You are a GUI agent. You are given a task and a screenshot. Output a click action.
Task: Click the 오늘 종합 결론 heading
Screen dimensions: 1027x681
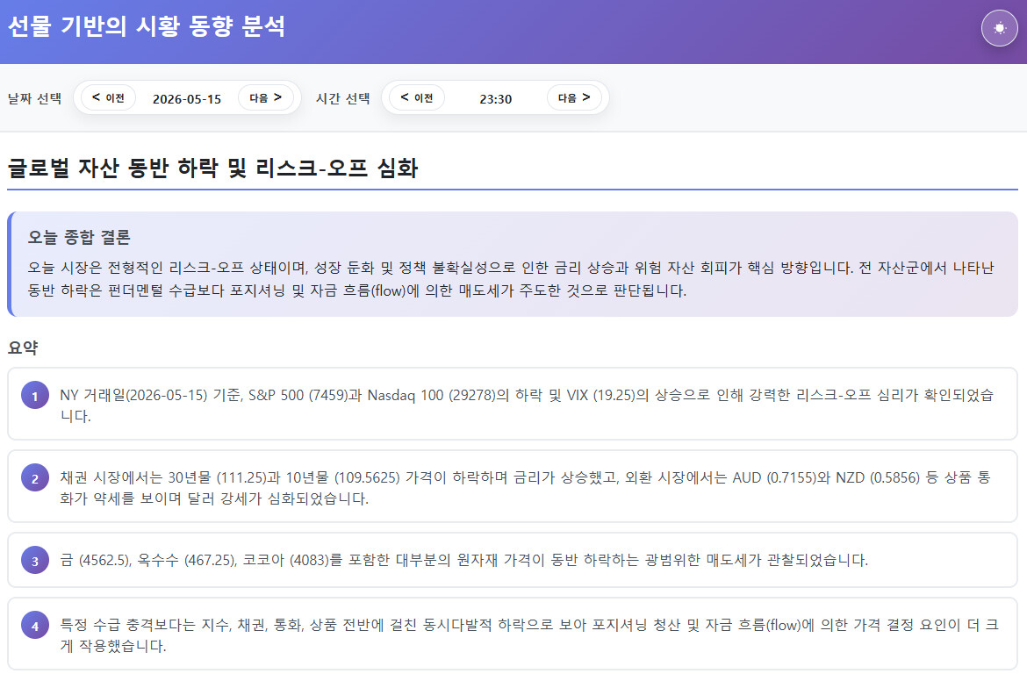click(79, 237)
